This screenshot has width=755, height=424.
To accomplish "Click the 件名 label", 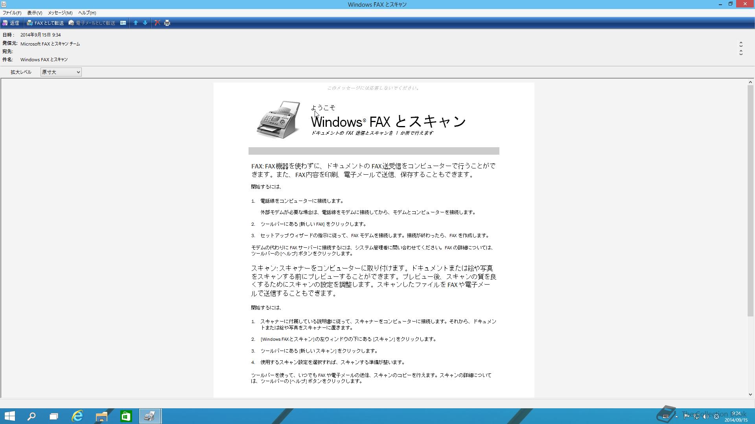I will coord(7,60).
